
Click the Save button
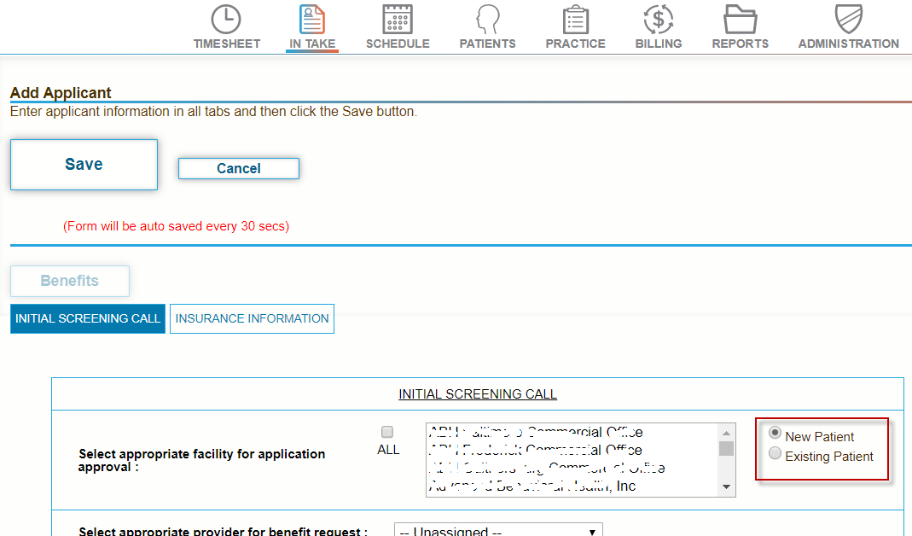[84, 165]
